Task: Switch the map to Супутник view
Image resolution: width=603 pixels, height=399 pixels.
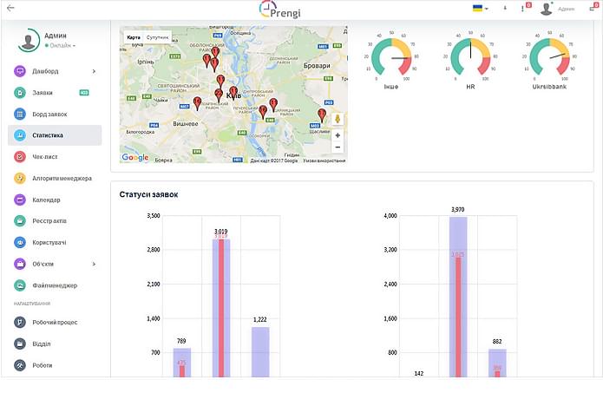Action: [x=158, y=37]
